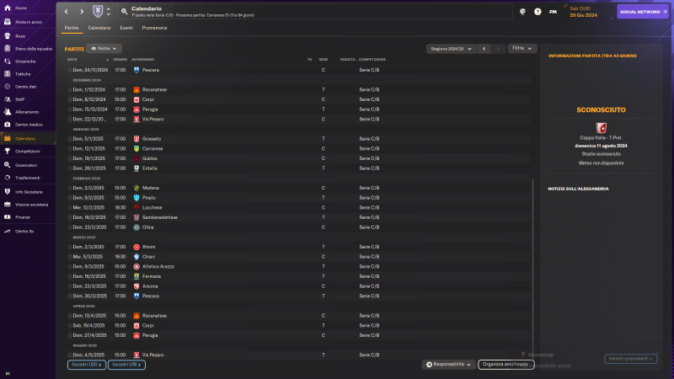Viewport: 674px width, 379px height.
Task: Open the help question mark icon
Action: coord(538,12)
